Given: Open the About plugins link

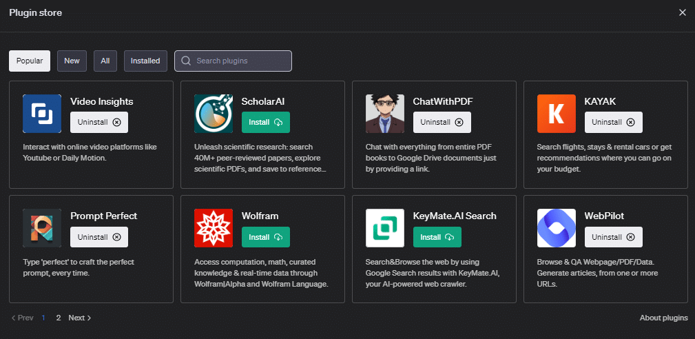Looking at the screenshot, I should pos(663,318).
